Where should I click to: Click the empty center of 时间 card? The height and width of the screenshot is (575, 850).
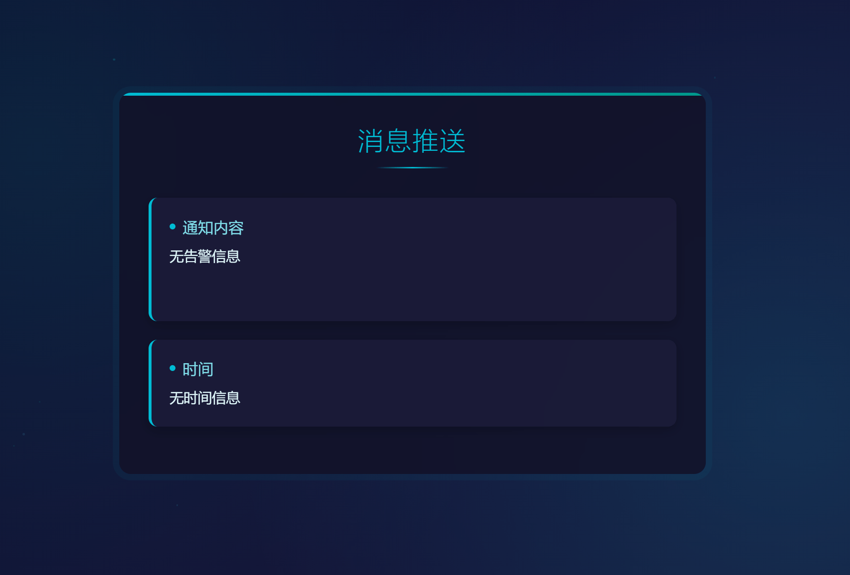pyautogui.click(x=413, y=383)
